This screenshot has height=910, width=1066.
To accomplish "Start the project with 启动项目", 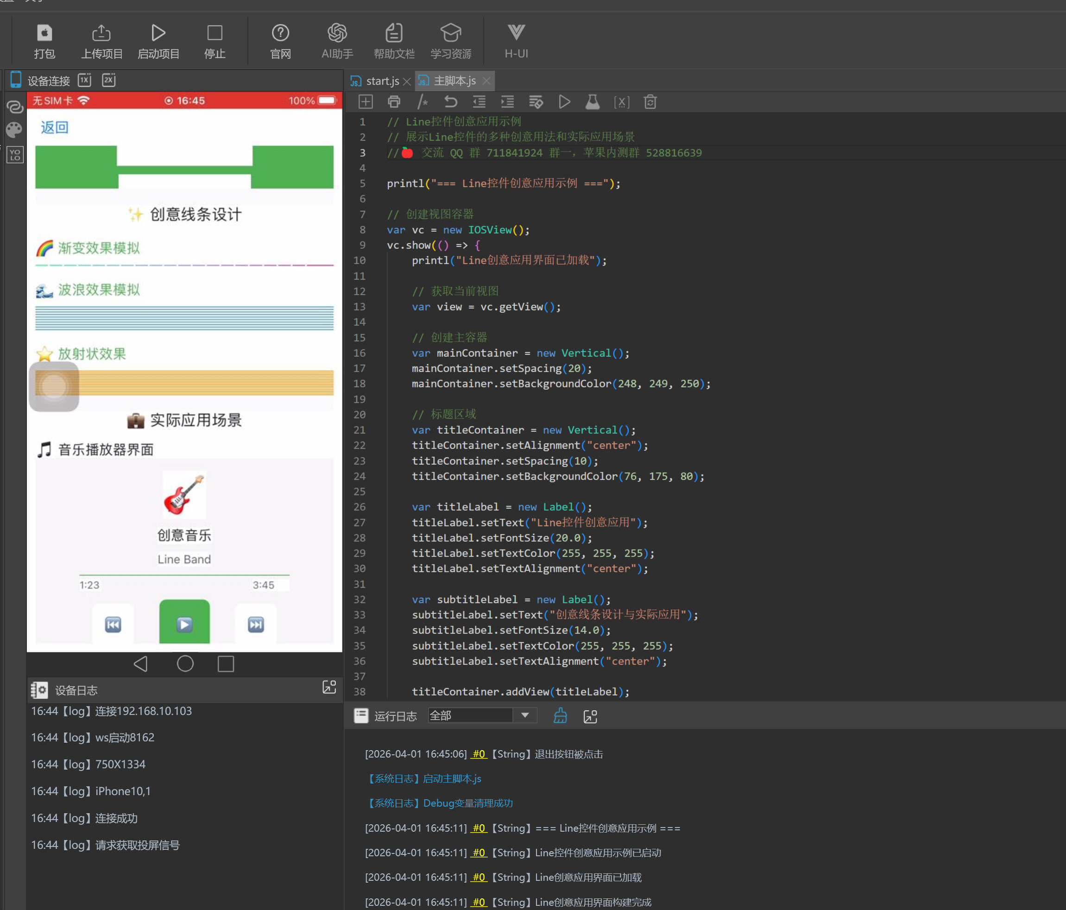I will coord(158,41).
